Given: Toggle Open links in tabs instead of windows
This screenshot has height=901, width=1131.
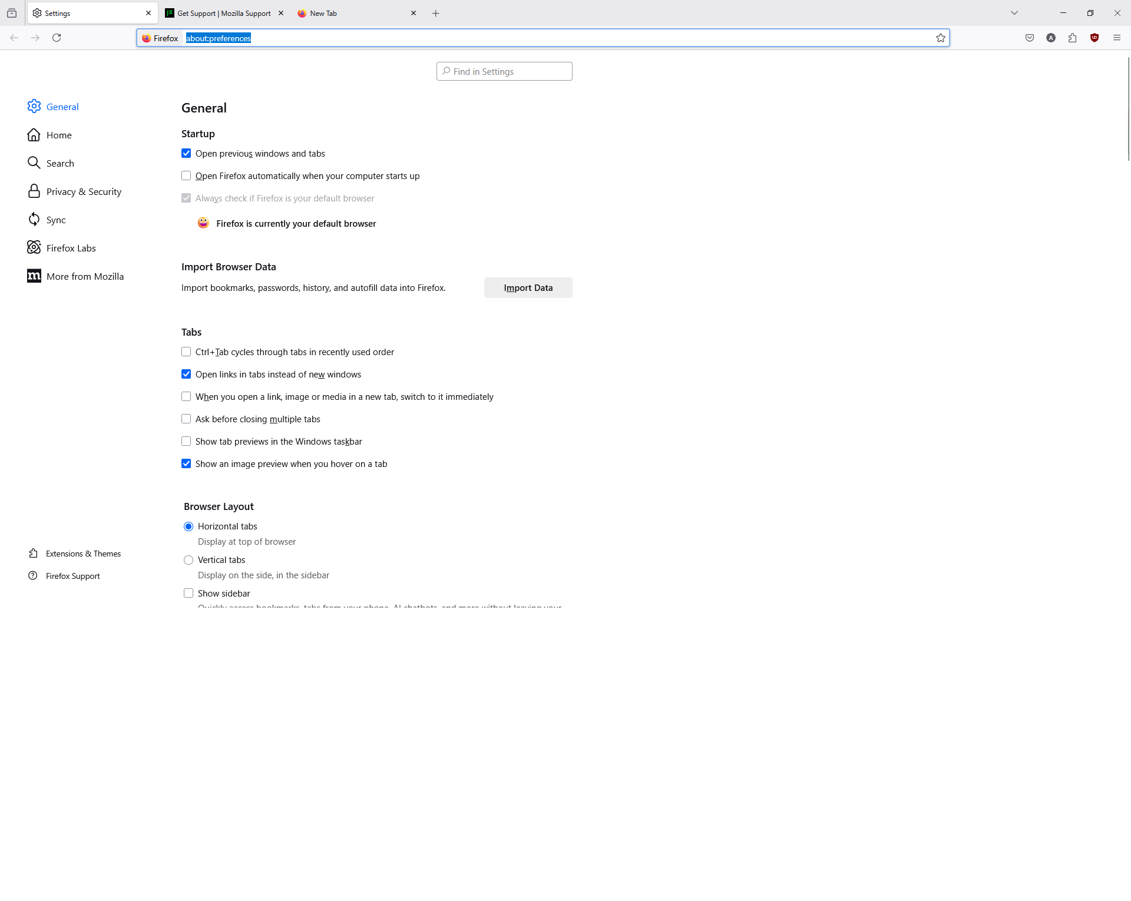Looking at the screenshot, I should 186,374.
